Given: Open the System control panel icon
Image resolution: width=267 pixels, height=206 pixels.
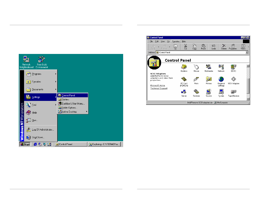Looking at the screenshot, I should (221, 93).
